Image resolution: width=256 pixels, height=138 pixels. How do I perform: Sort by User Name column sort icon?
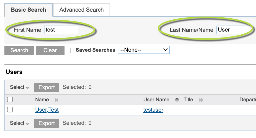pos(177,100)
